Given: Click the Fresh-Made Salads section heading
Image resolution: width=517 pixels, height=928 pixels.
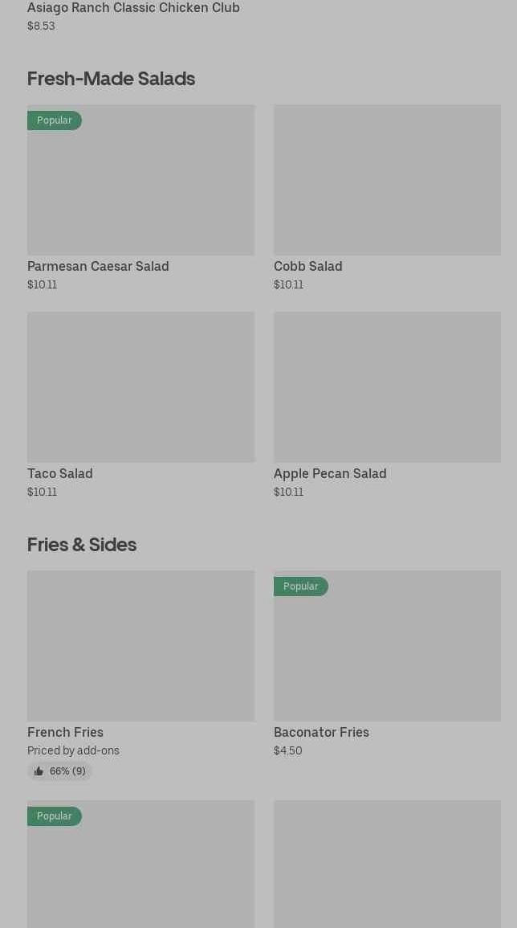Looking at the screenshot, I should 111,79.
